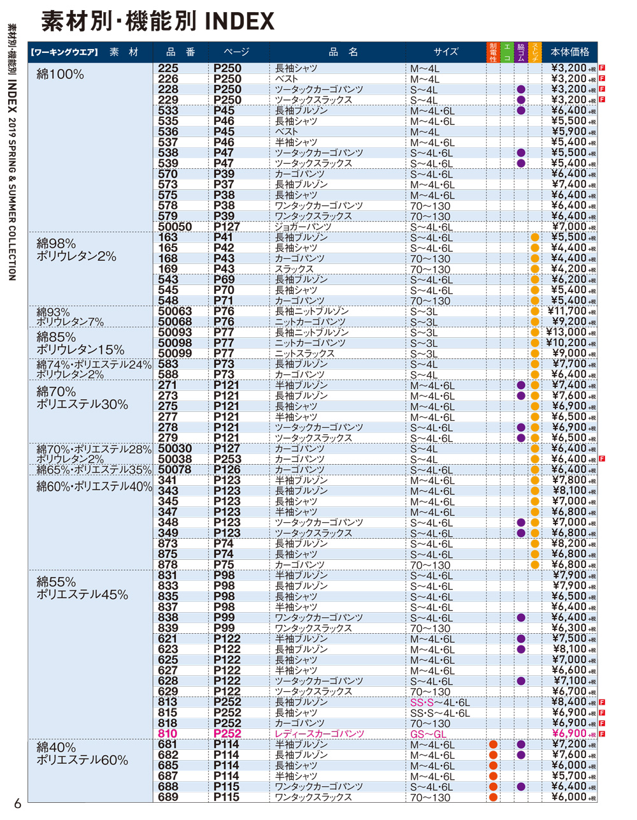Click page reference P253
This screenshot has height=820, width=637.
(x=227, y=459)
